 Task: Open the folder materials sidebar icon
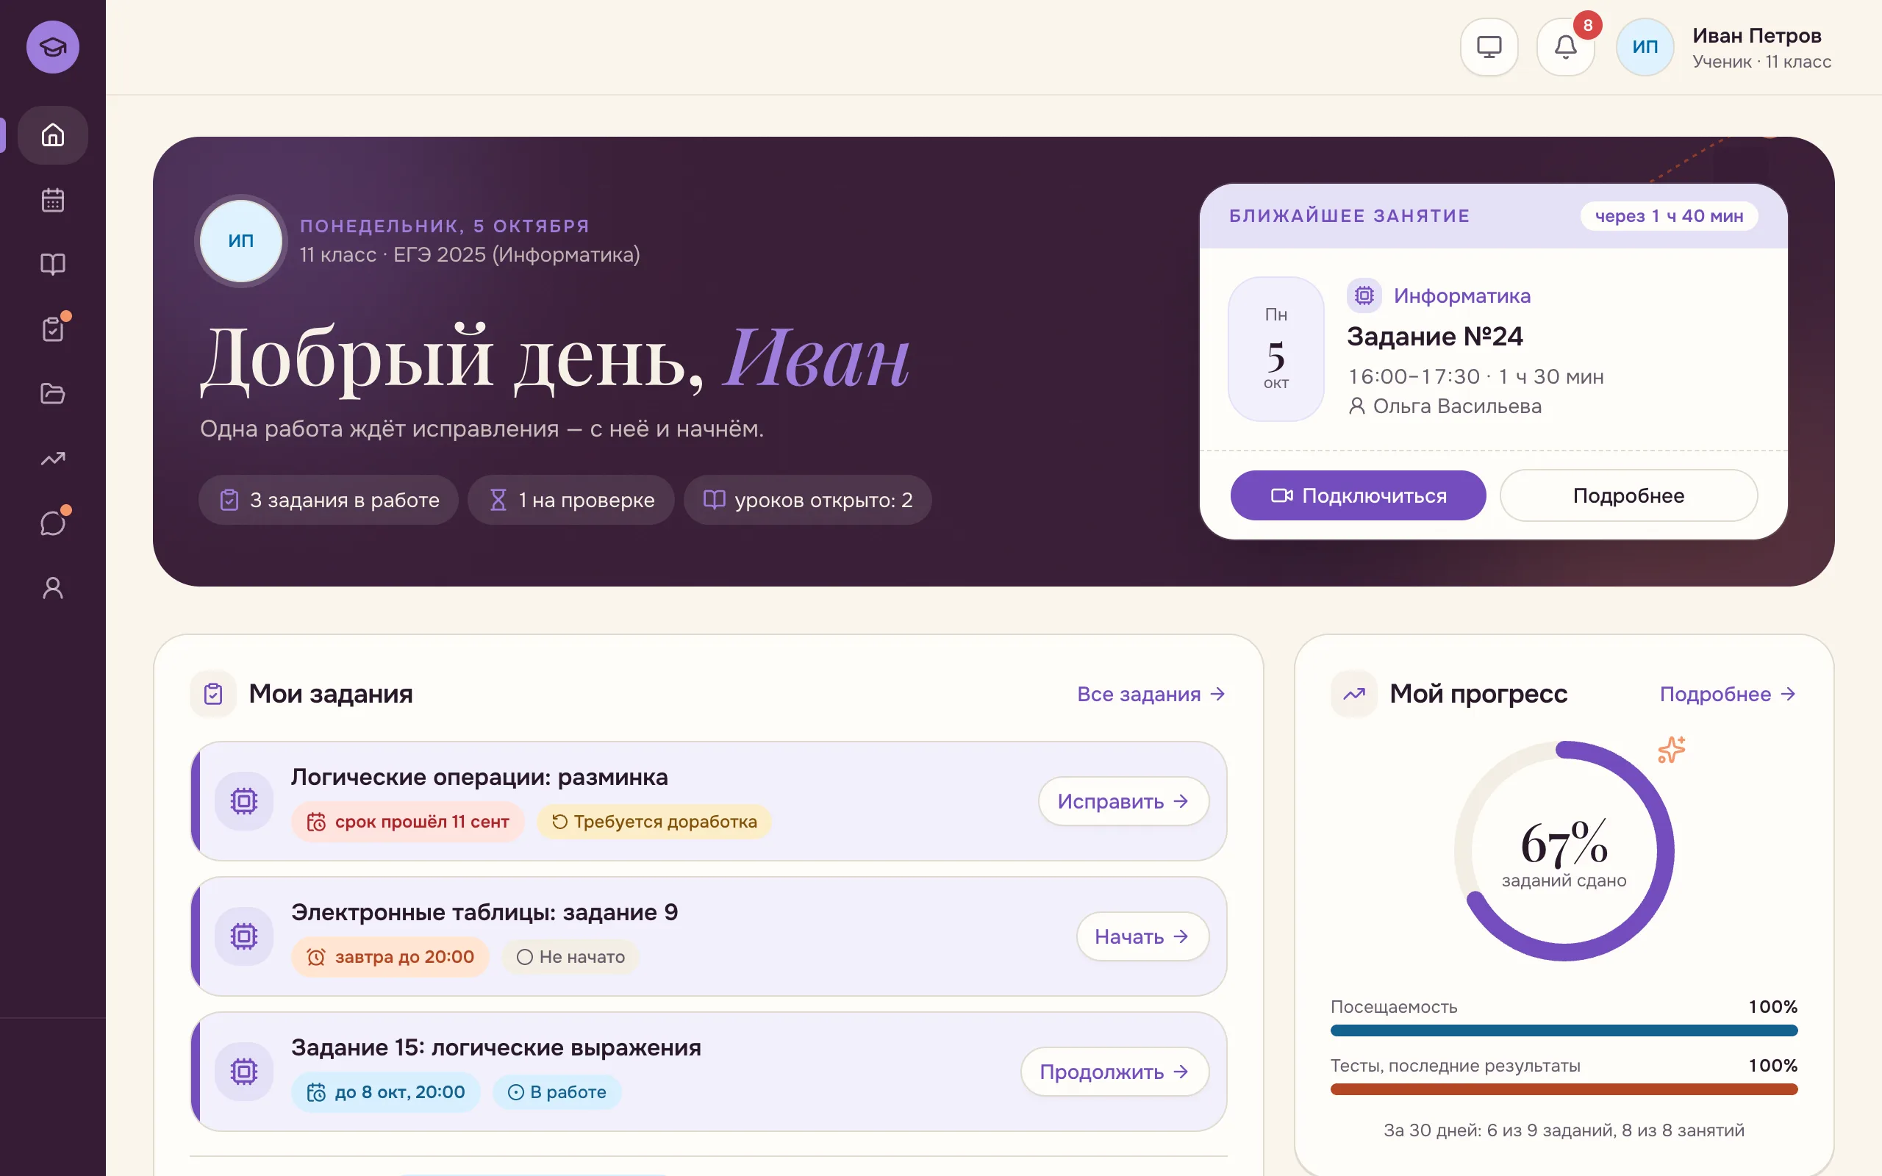click(53, 393)
